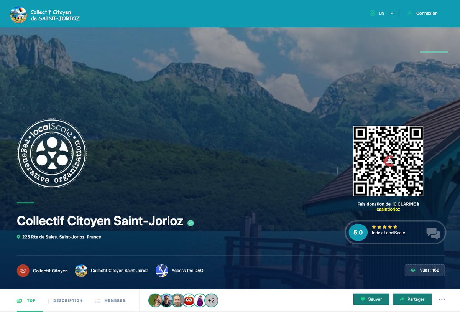This screenshot has height=312, width=460.
Task: Open the Collectif Citoyen de Saint-Jorioz logo
Action: (45, 15)
